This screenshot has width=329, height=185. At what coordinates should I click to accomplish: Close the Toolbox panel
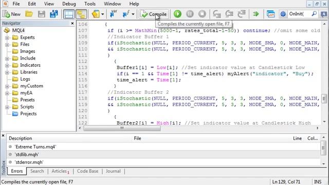[x=3, y=136]
